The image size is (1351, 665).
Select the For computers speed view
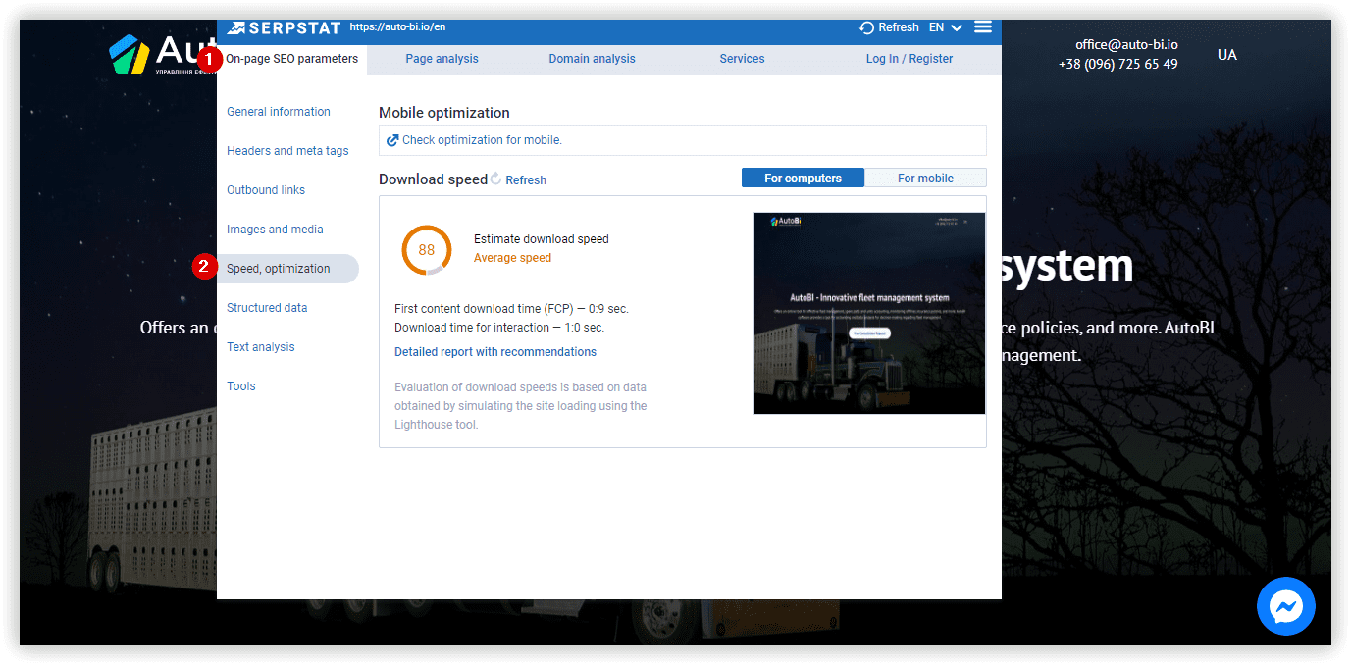803,178
